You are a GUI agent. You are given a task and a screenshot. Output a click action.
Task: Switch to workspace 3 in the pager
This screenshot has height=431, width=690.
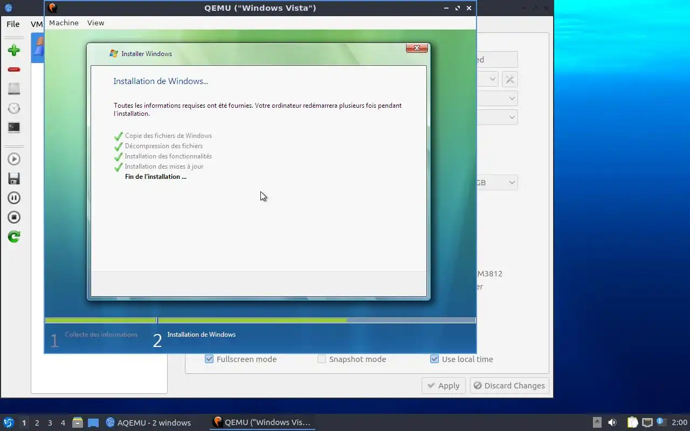[x=50, y=423]
